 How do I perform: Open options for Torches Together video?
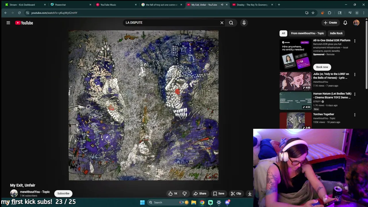point(355,115)
